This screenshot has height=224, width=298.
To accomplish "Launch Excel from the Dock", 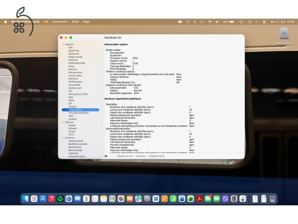I will (x=190, y=199).
